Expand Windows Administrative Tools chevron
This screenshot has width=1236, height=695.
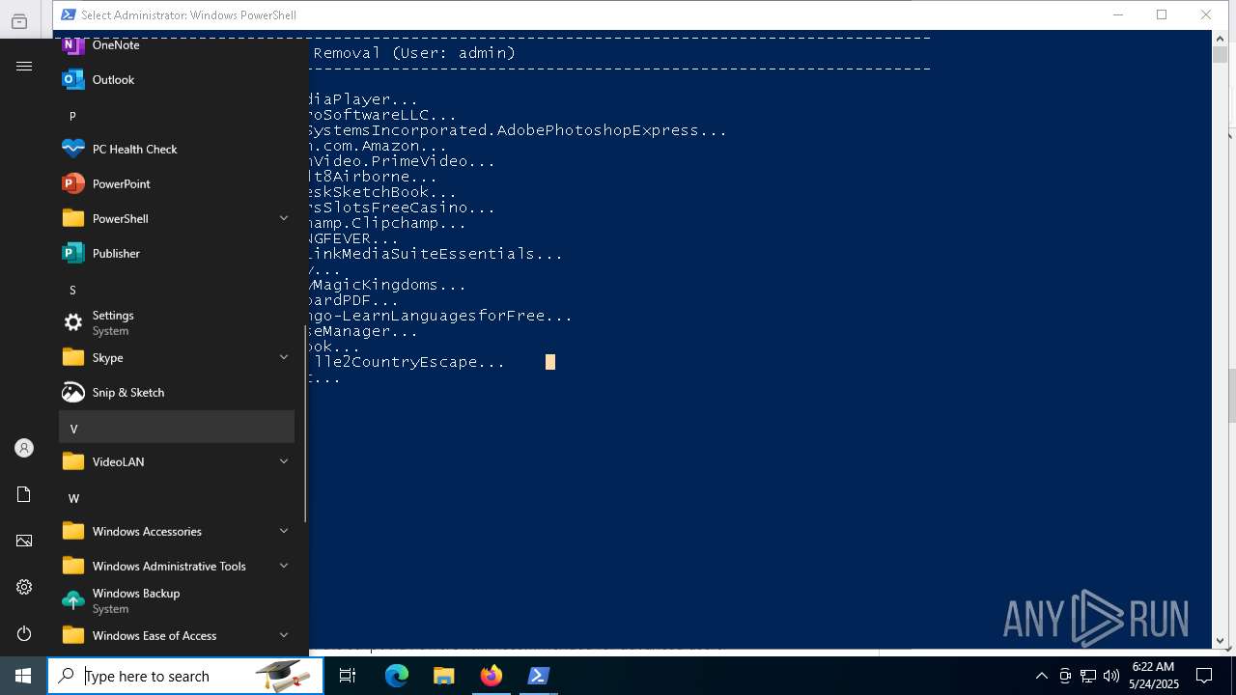[284, 567]
